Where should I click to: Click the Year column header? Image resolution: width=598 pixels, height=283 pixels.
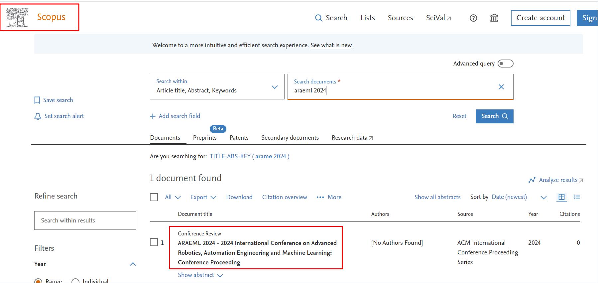tap(533, 214)
